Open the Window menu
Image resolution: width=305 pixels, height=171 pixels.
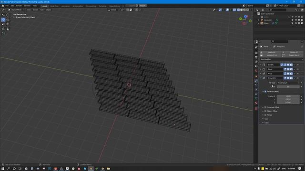click(27, 6)
